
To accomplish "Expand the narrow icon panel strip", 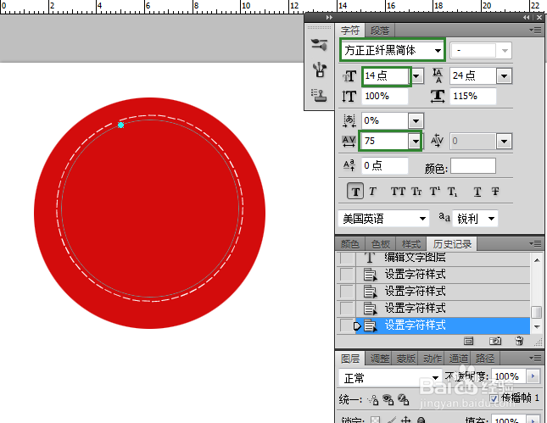I will (329, 18).
